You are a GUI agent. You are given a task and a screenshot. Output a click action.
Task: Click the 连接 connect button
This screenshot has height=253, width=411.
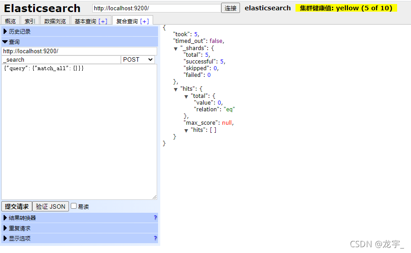[x=231, y=8]
